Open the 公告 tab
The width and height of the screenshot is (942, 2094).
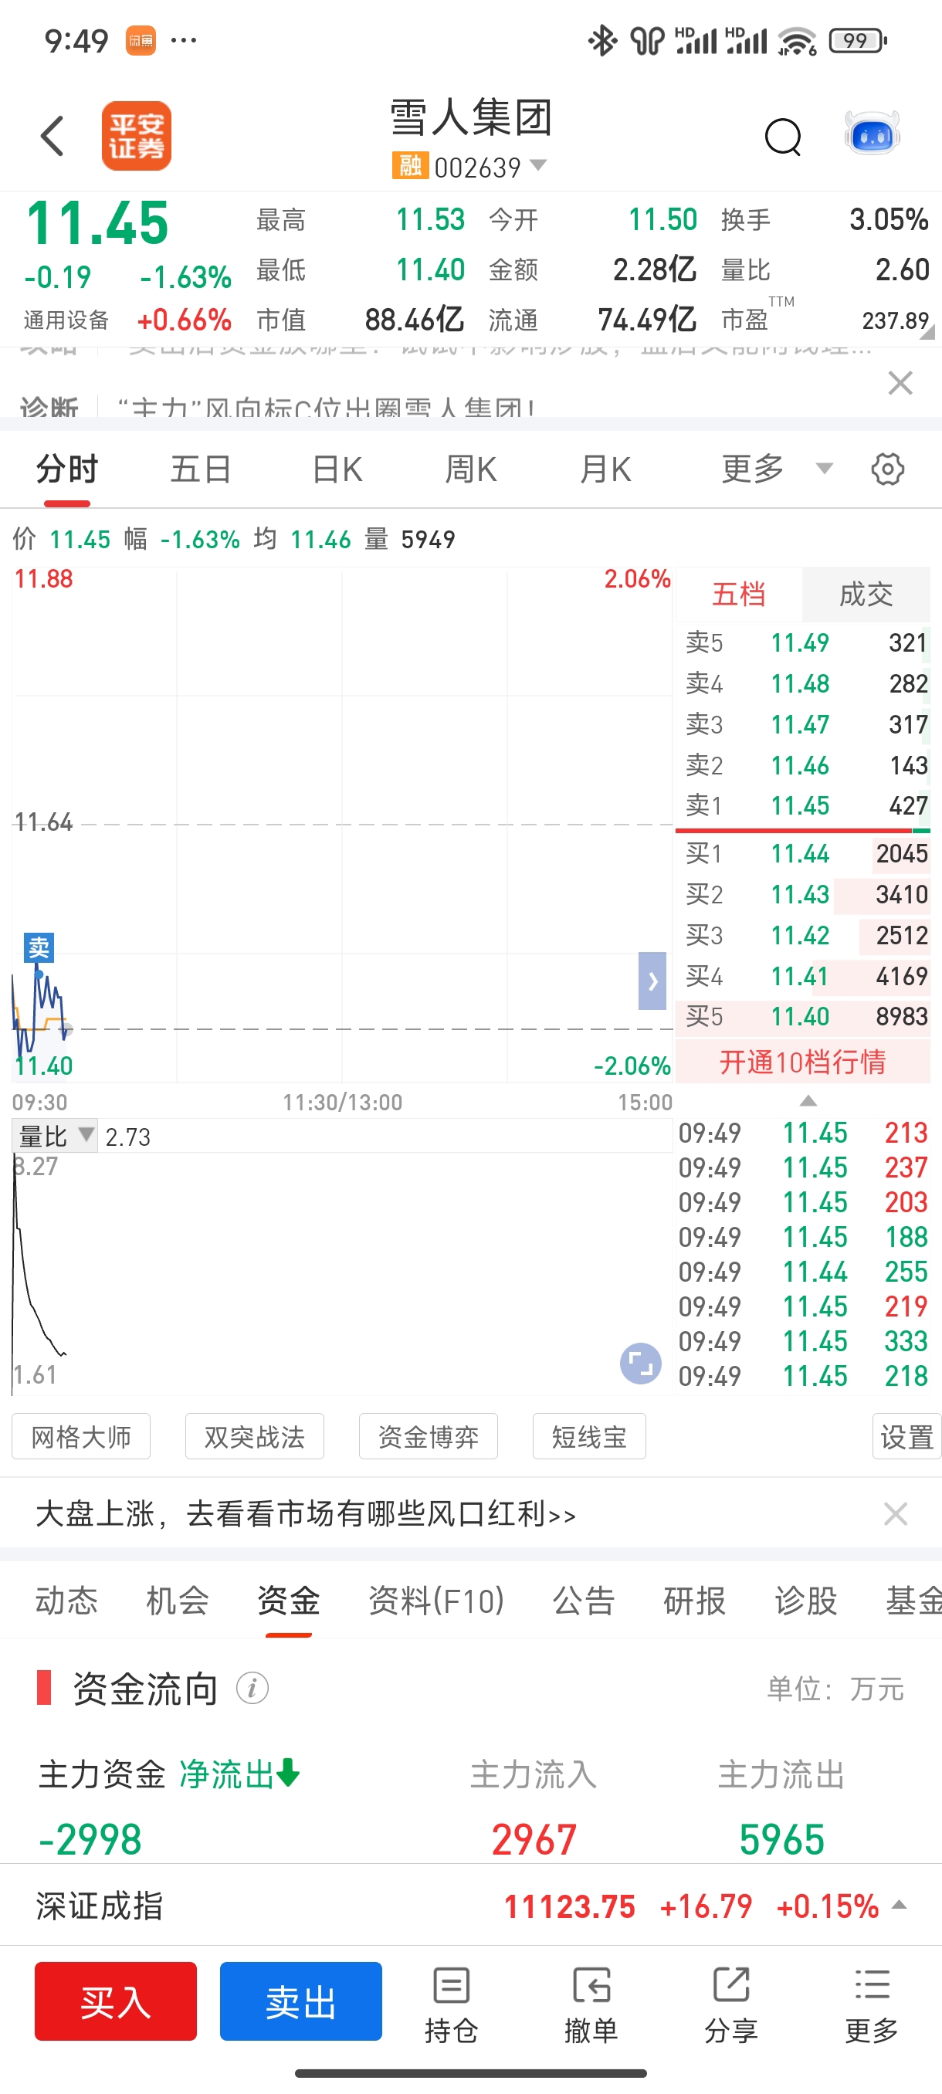click(584, 1600)
